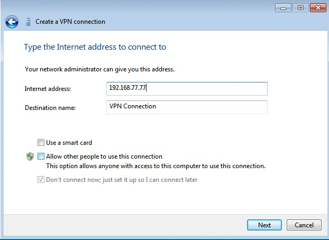This screenshot has height=240, width=329.
Task: Close the Create a VPN connection window
Action: coord(317,8)
